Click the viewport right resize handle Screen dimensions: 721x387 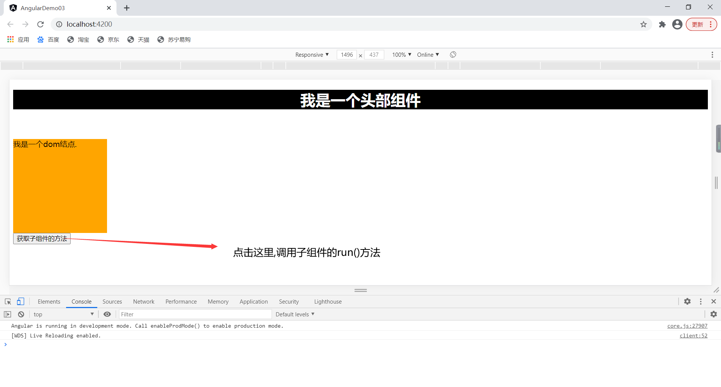[716, 183]
